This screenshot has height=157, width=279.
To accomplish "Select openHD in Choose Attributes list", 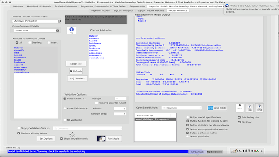I will point(94,51).
